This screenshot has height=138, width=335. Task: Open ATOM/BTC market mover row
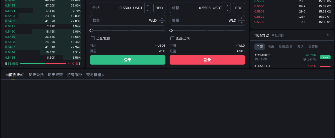coord(292,57)
